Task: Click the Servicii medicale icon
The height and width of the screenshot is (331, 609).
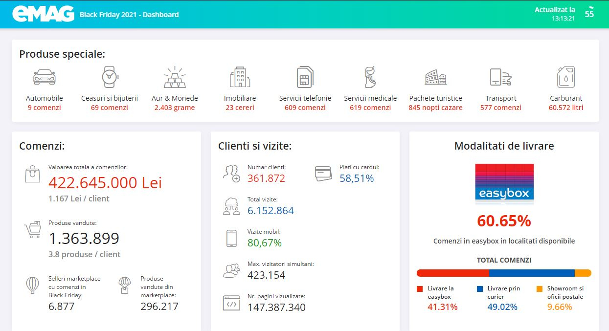Action: (x=370, y=77)
